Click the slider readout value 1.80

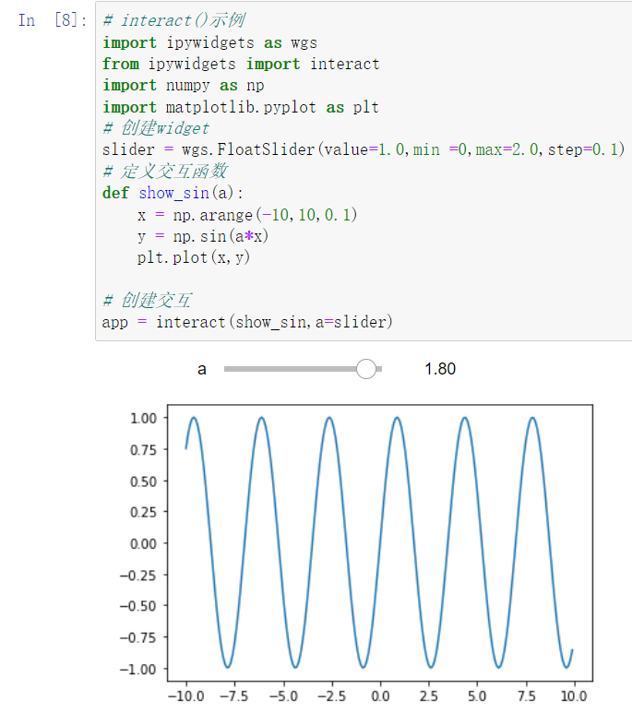click(x=440, y=369)
